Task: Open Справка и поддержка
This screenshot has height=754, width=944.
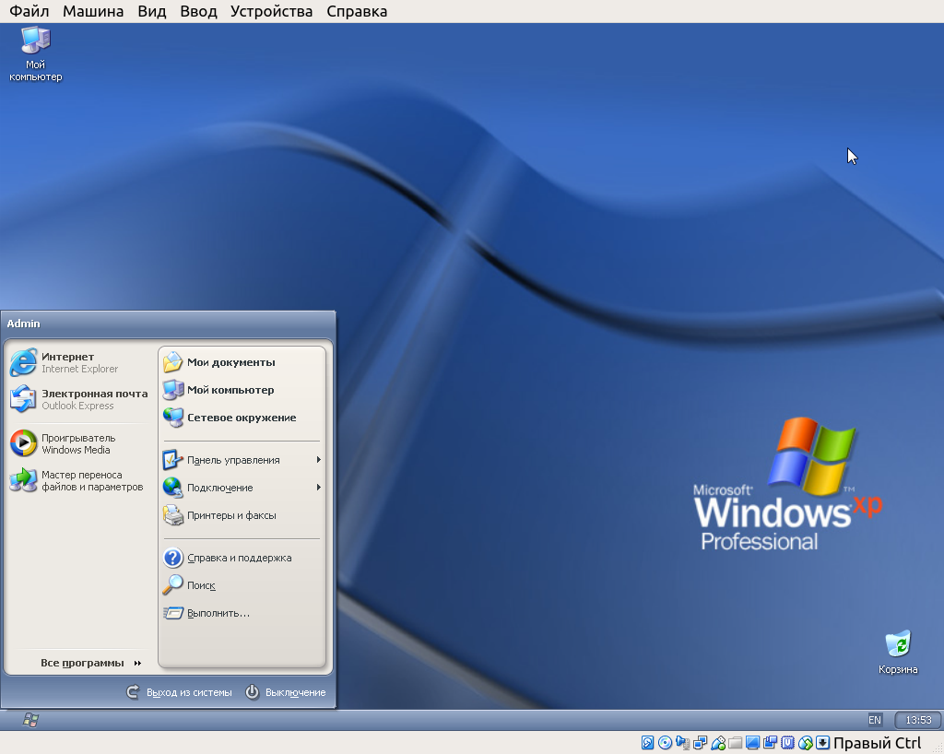Action: coord(241,558)
